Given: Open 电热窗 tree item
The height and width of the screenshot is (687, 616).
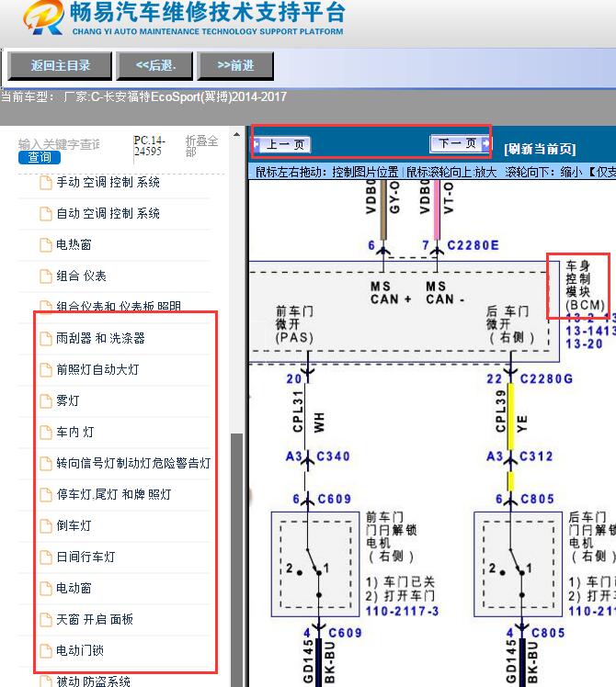Looking at the screenshot, I should click(74, 244).
